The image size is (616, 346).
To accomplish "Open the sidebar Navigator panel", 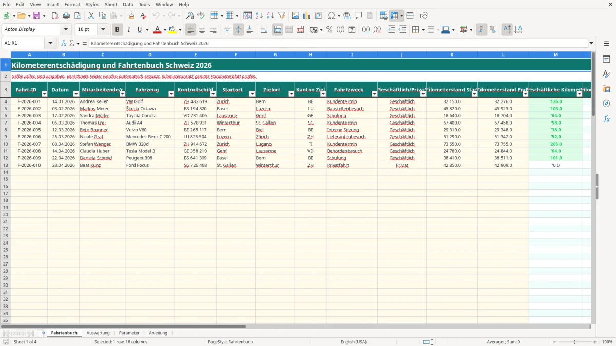I will pos(606,104).
